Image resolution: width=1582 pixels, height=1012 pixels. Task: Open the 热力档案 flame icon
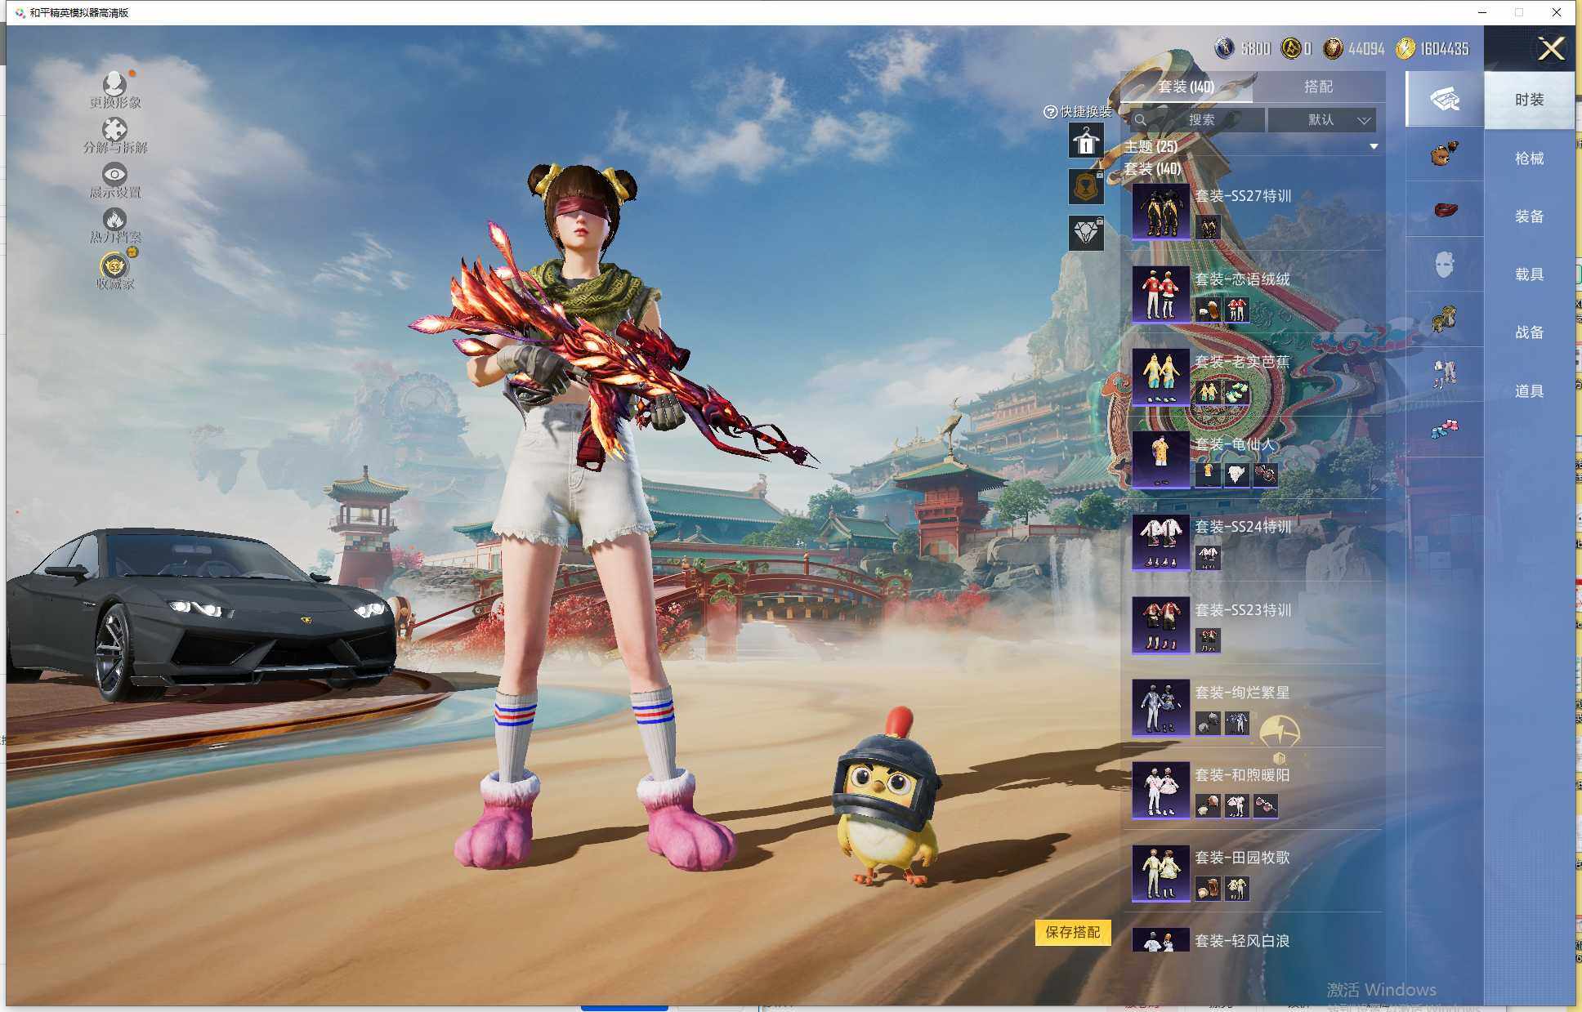[114, 220]
